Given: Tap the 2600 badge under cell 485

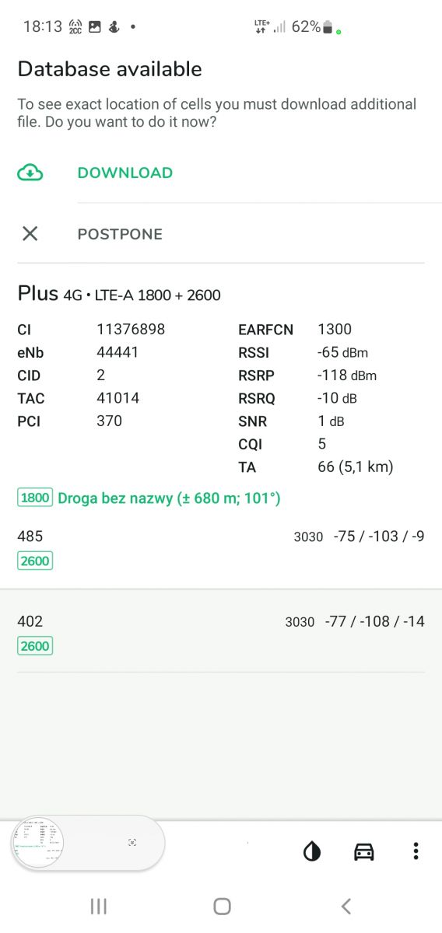Looking at the screenshot, I should point(35,561).
